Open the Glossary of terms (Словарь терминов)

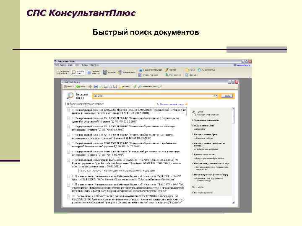148,75
